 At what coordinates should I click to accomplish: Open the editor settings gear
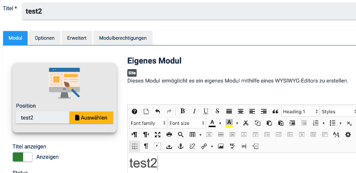click(x=348, y=135)
